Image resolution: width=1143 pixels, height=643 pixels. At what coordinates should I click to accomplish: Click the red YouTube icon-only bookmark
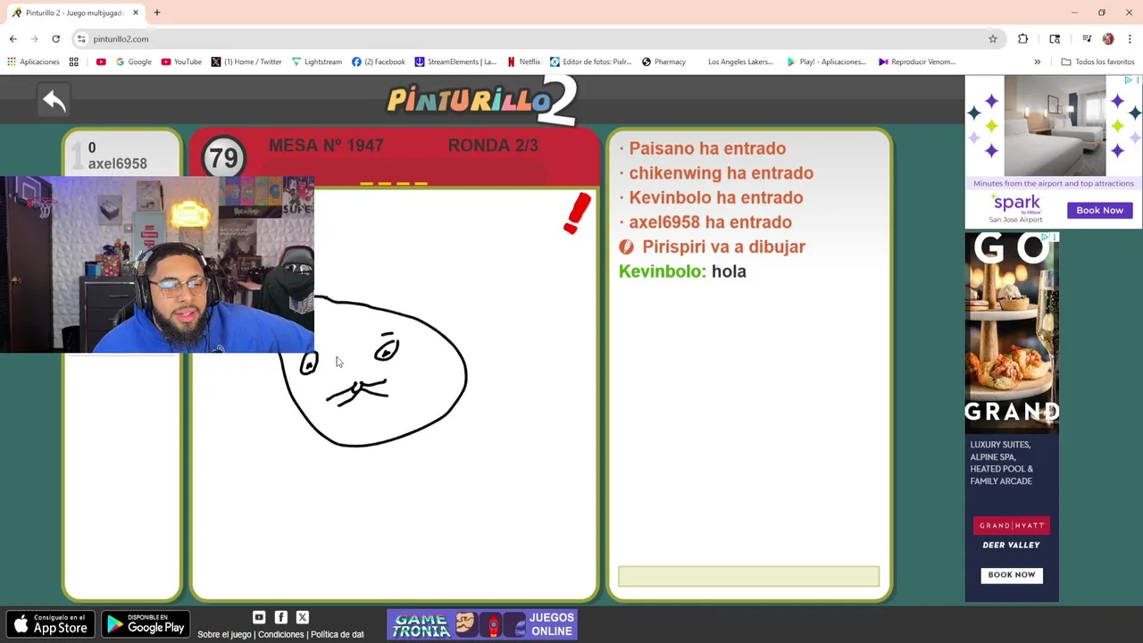coord(101,62)
